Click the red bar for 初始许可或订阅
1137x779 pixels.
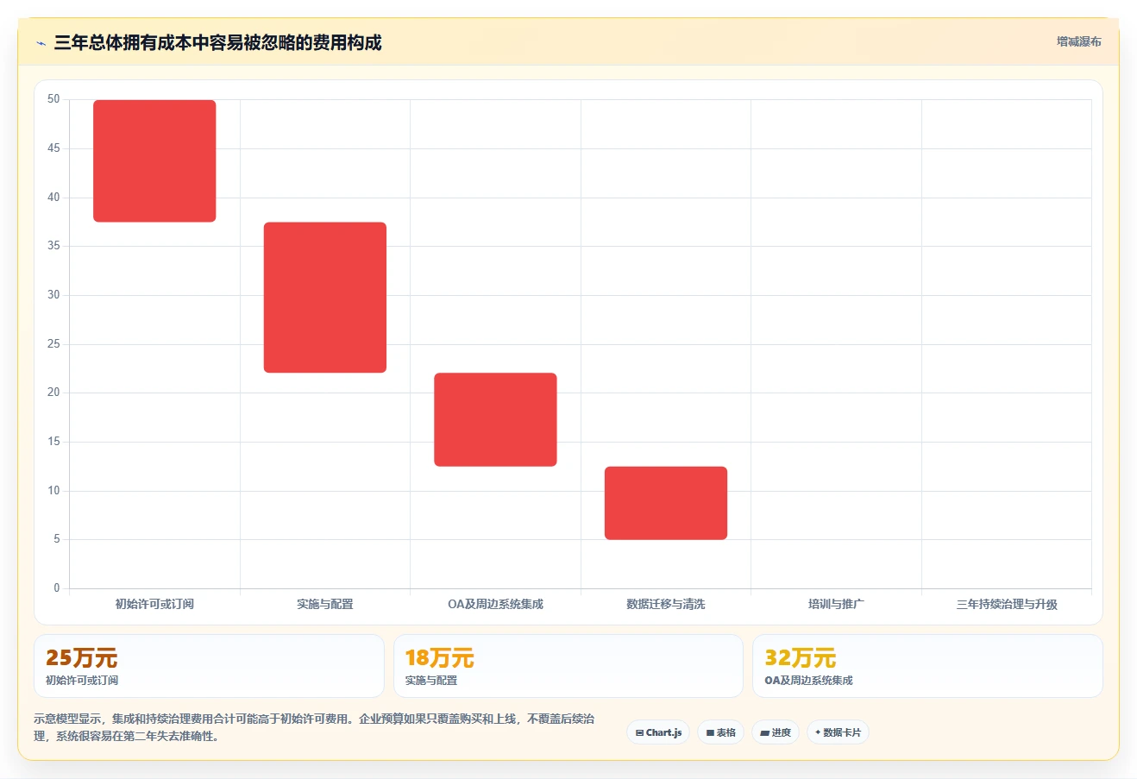154,161
